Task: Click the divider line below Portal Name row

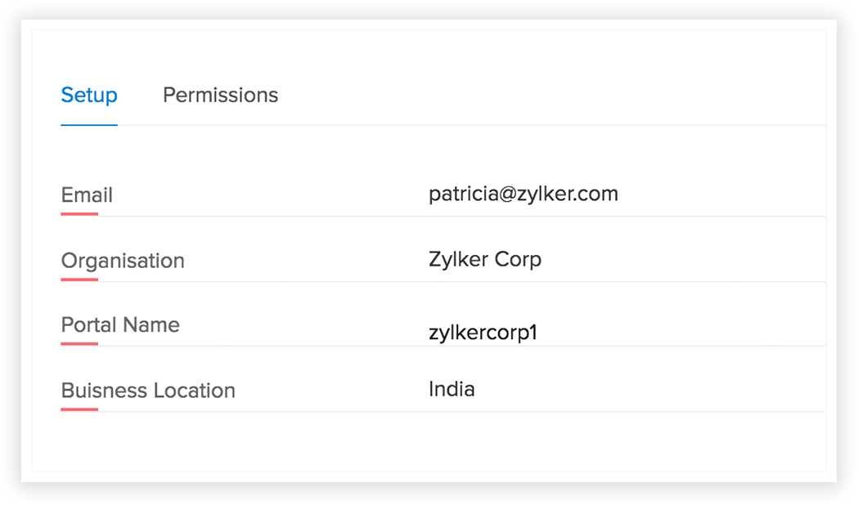Action: click(458, 346)
